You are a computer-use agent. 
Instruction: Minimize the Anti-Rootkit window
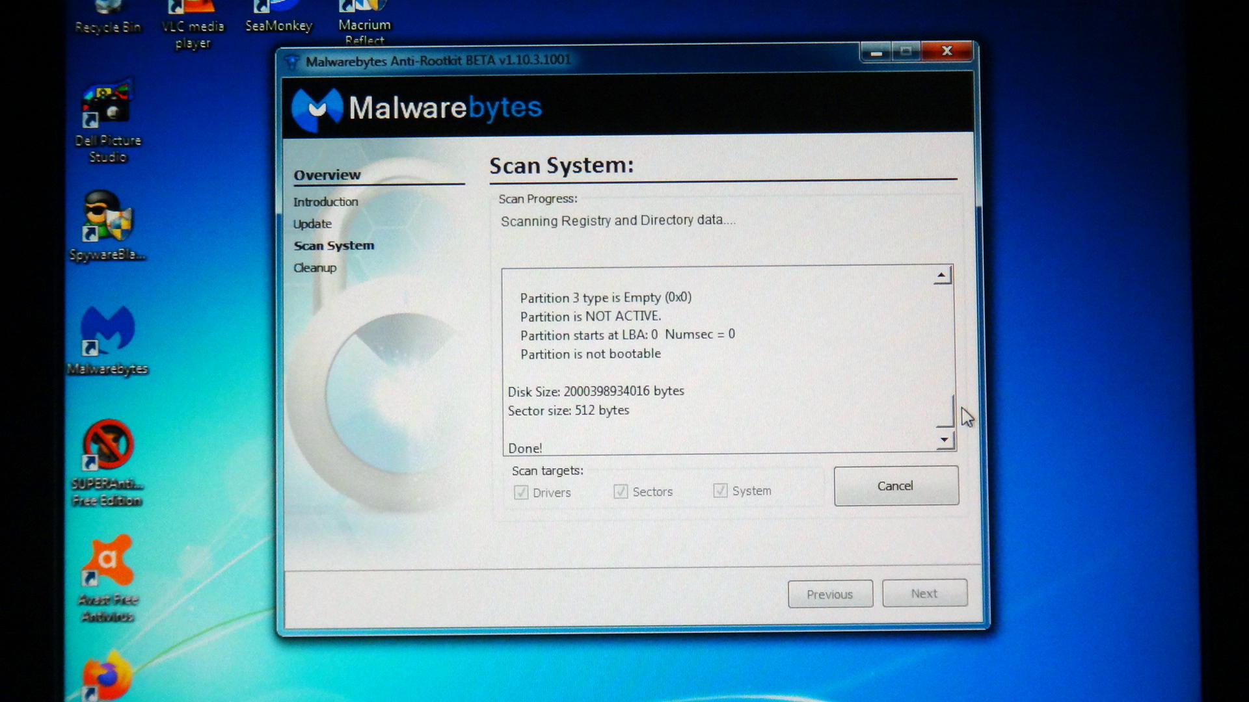pyautogui.click(x=876, y=52)
